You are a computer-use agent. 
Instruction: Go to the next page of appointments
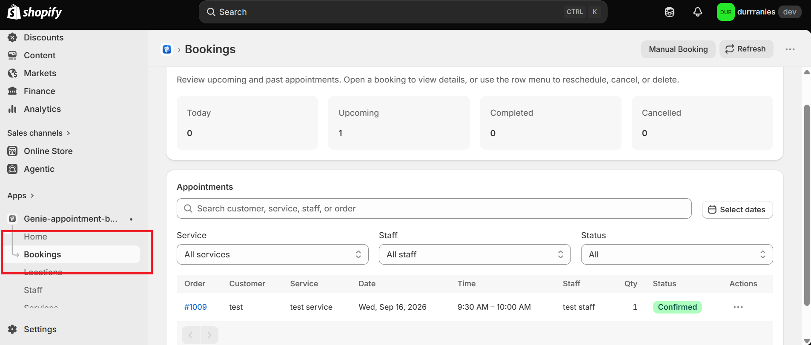click(209, 335)
